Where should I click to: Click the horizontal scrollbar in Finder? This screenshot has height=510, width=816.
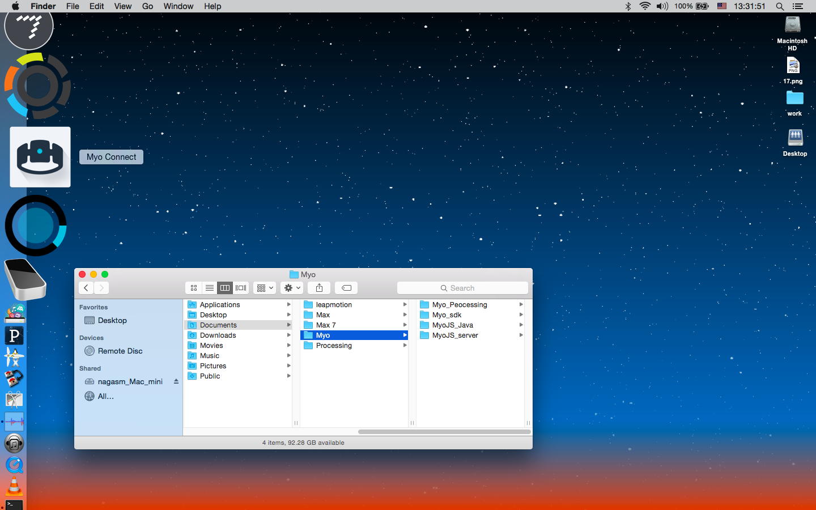tap(444, 432)
